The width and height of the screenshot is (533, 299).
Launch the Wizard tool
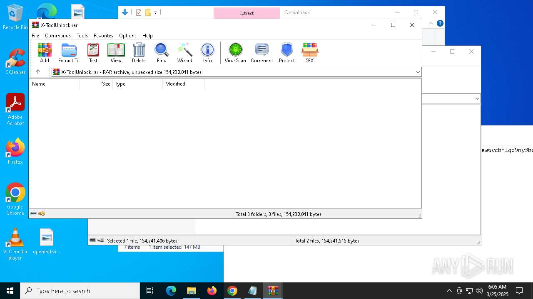pyautogui.click(x=184, y=53)
